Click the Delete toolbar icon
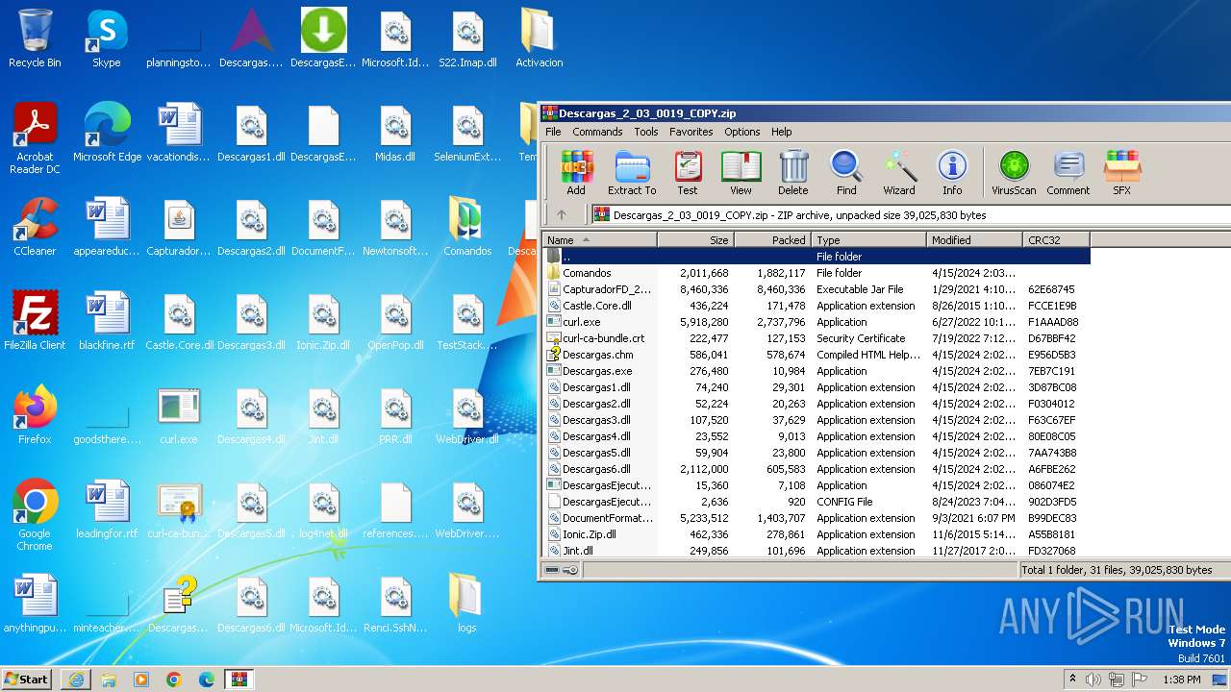 click(x=793, y=173)
